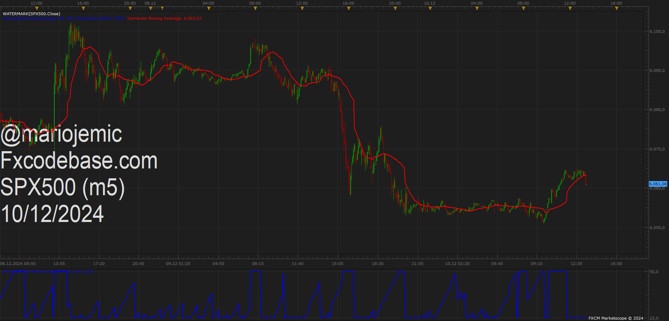This screenshot has height=321, width=669.
Task: Click the 06.12.2024 08:50 time axis label
Action: (18, 264)
